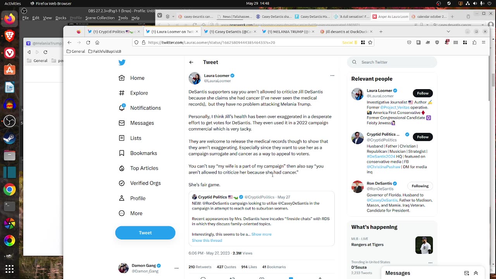Launch Brave browser from dock
Viewport: 496px width, 279px height.
[10, 36]
